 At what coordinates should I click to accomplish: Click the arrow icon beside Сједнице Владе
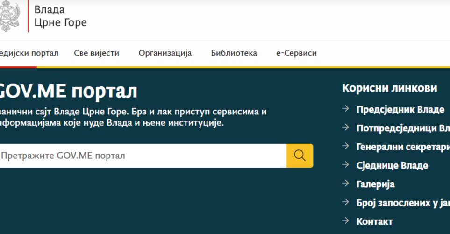tap(346, 165)
